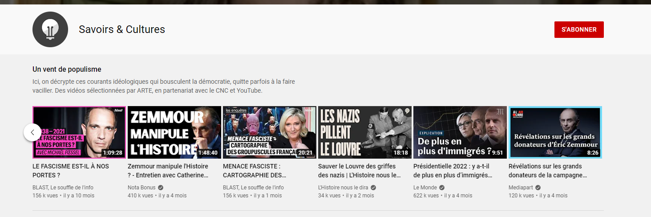Open title 'Révélations sur les grands donateurs de la campagne'

(548, 171)
